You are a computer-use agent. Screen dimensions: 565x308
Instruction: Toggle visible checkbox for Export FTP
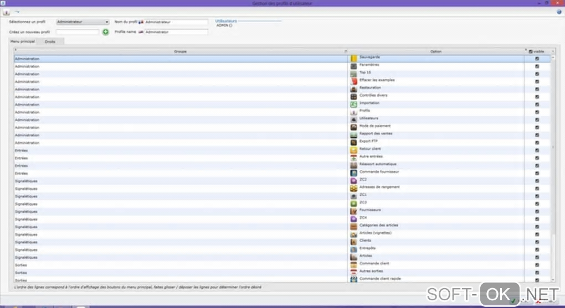pyautogui.click(x=537, y=143)
